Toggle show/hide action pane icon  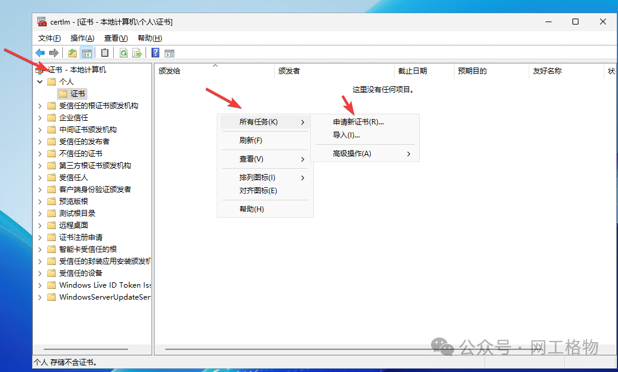tap(169, 53)
